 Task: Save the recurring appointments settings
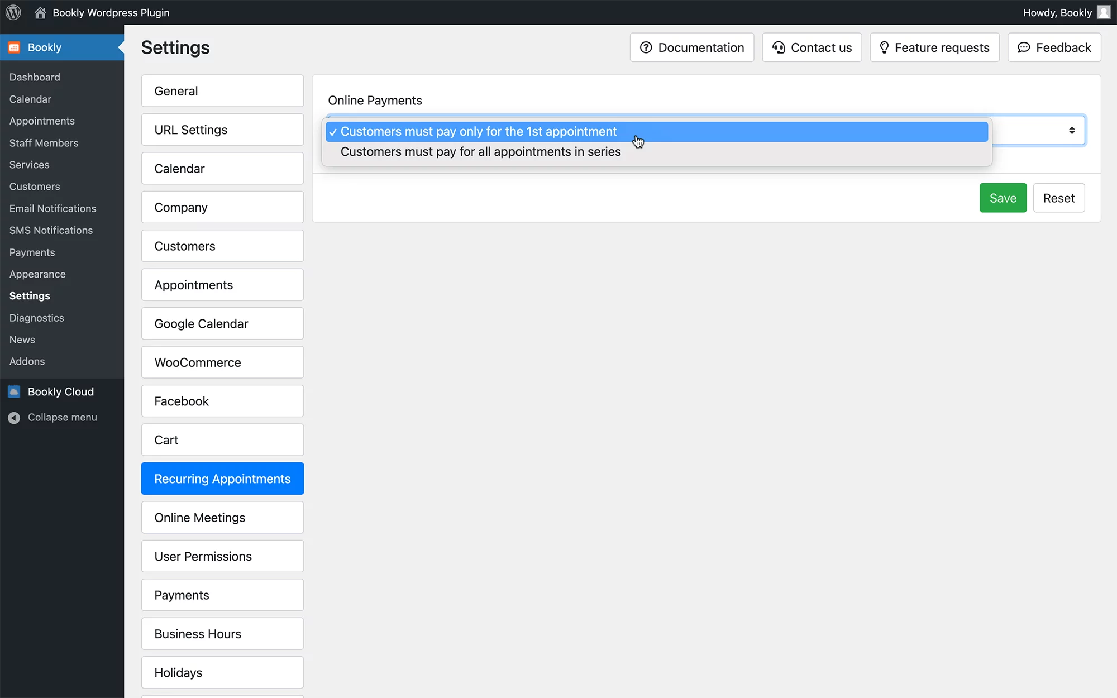pyautogui.click(x=1003, y=198)
